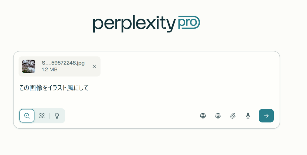Attach a file with the paperclip icon

pos(233,116)
